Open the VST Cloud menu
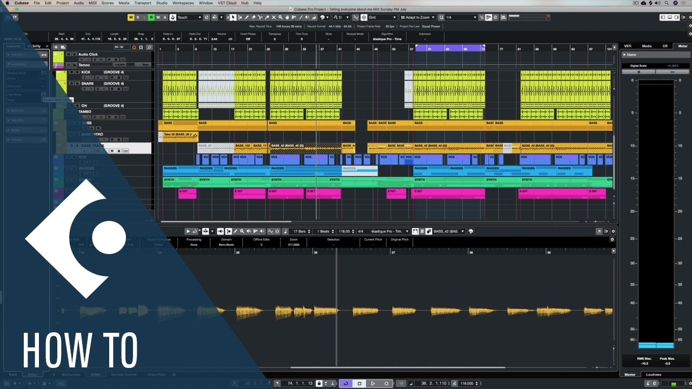 point(228,3)
